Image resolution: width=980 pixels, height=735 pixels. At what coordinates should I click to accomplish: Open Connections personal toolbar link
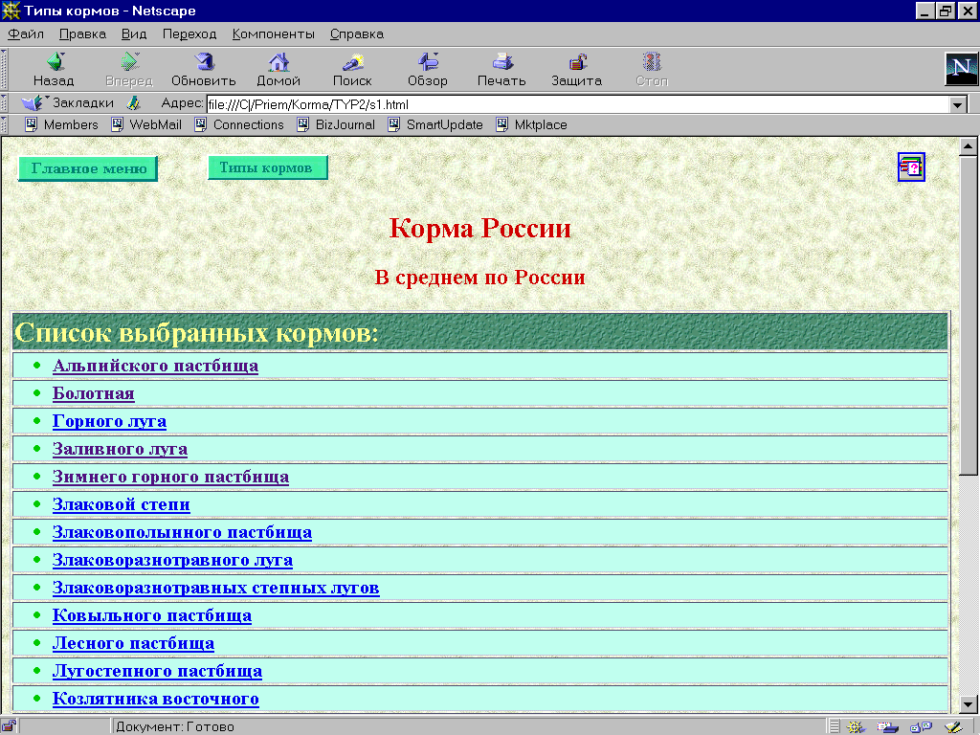239,125
